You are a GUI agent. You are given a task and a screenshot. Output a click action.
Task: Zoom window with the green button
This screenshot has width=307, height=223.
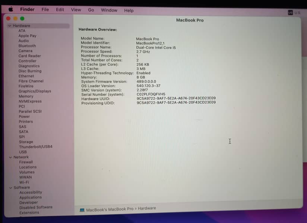tap(22, 19)
